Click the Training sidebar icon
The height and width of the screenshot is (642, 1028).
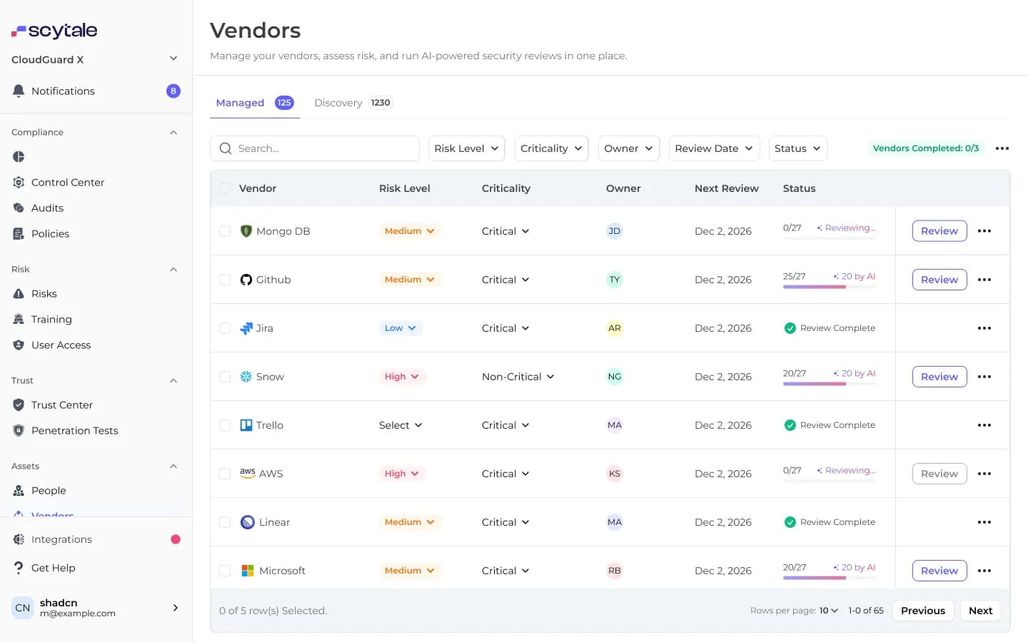point(19,319)
